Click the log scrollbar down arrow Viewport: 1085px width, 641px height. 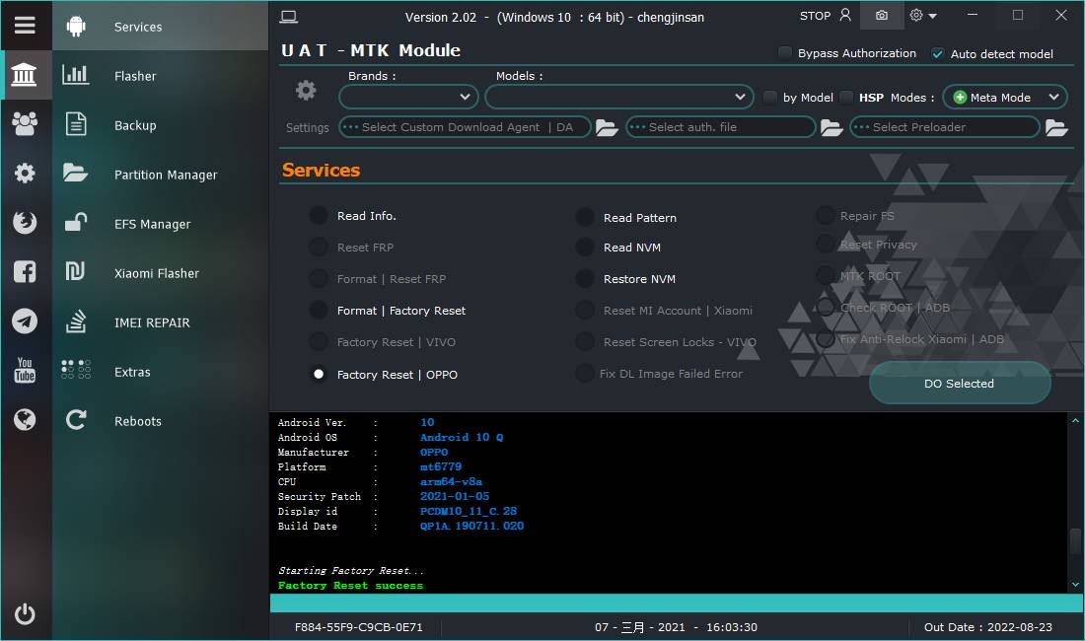1075,585
